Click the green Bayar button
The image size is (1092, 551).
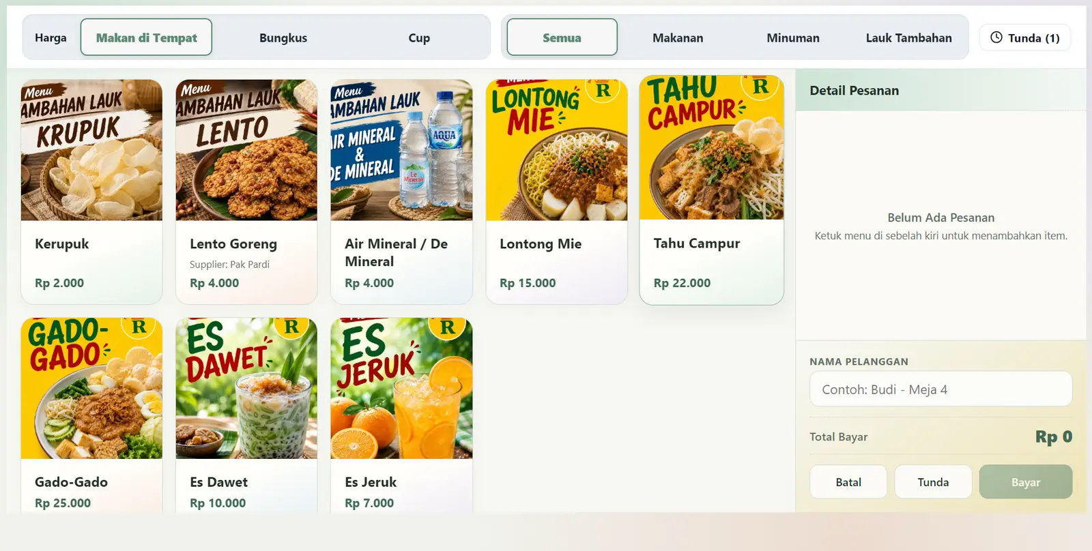pyautogui.click(x=1026, y=482)
